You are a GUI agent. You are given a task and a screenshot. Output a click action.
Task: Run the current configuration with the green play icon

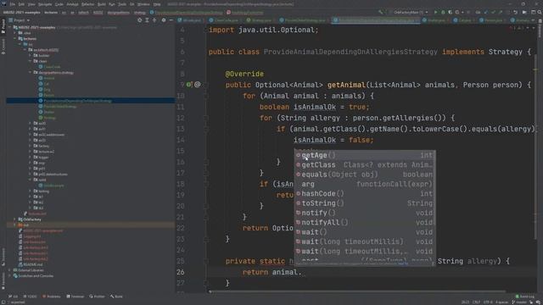[x=435, y=12]
